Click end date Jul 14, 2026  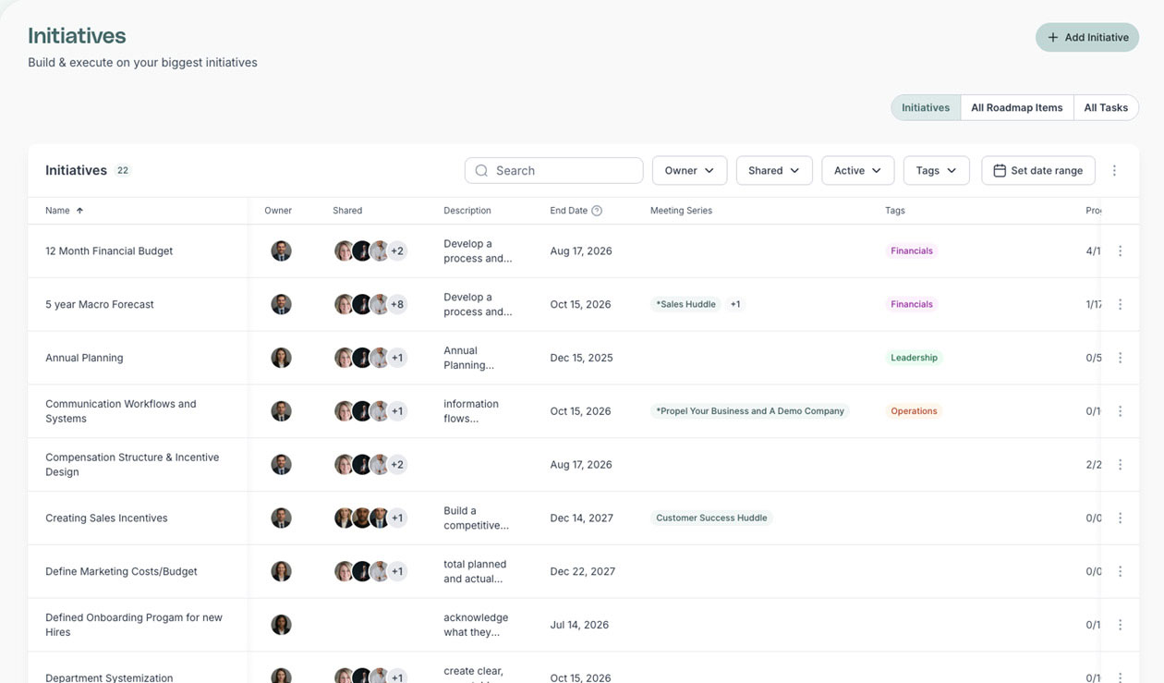tap(579, 625)
